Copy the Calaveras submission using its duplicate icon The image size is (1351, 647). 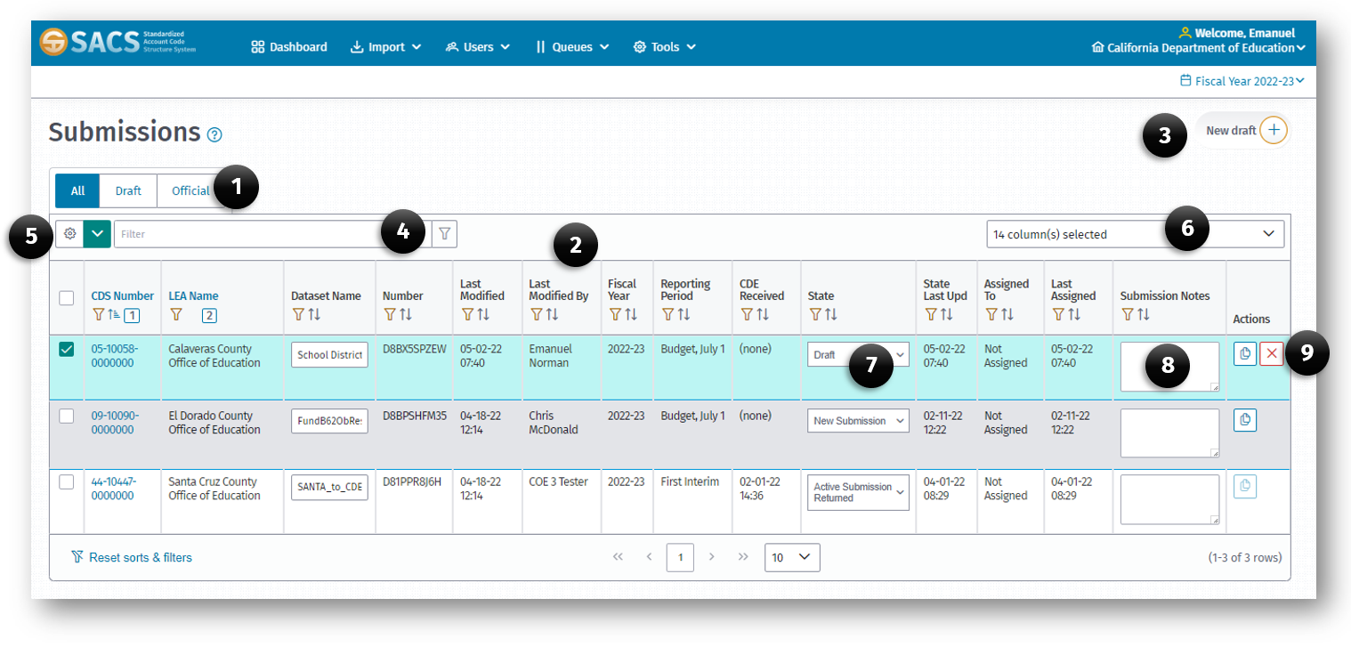click(1245, 353)
